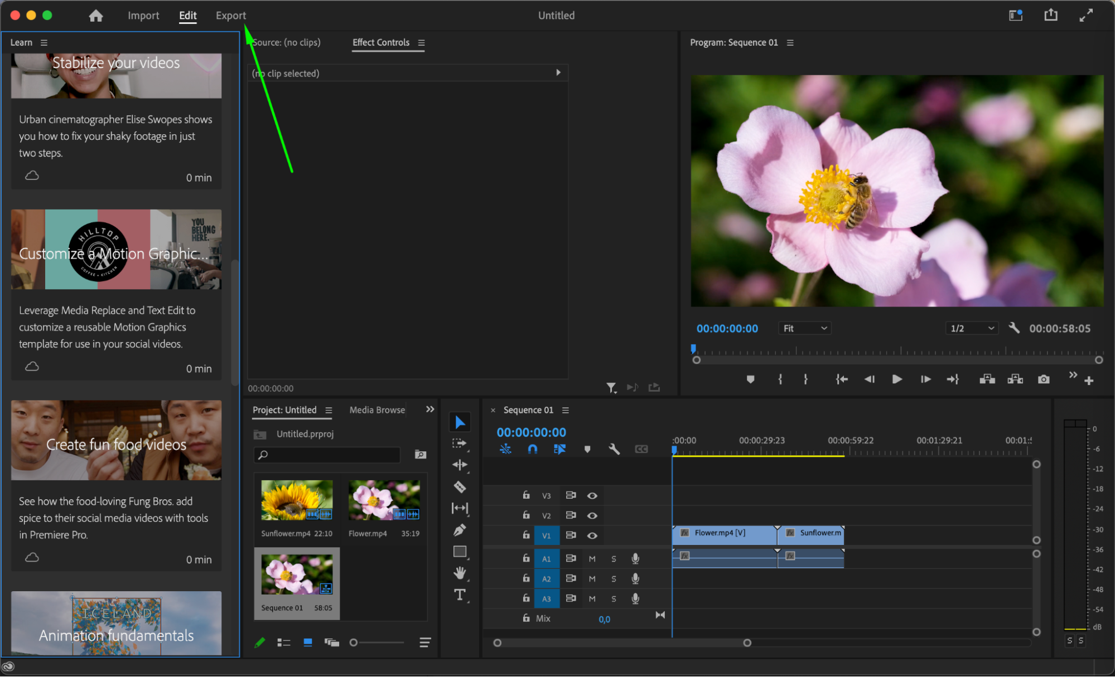
Task: Mute audio track A1
Action: (592, 558)
